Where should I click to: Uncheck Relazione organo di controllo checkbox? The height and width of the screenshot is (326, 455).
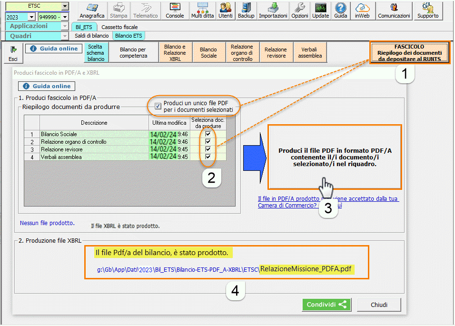tap(208, 141)
